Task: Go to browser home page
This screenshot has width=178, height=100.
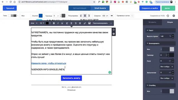Action: click(14, 2)
